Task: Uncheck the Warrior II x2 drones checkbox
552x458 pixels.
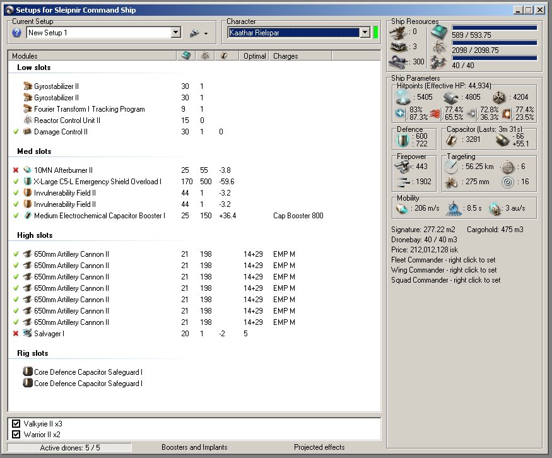Action: point(16,435)
